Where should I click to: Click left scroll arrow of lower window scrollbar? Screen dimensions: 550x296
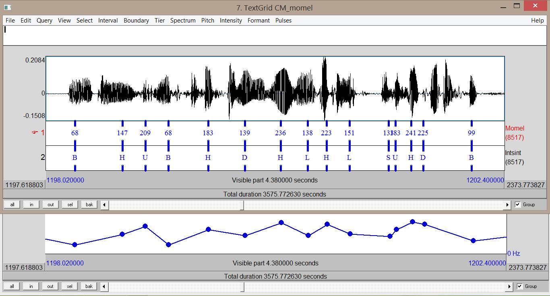pos(105,287)
